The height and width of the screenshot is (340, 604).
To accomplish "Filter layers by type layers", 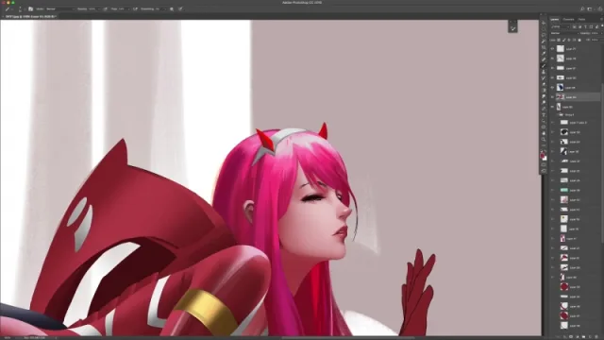I will tap(585, 26).
